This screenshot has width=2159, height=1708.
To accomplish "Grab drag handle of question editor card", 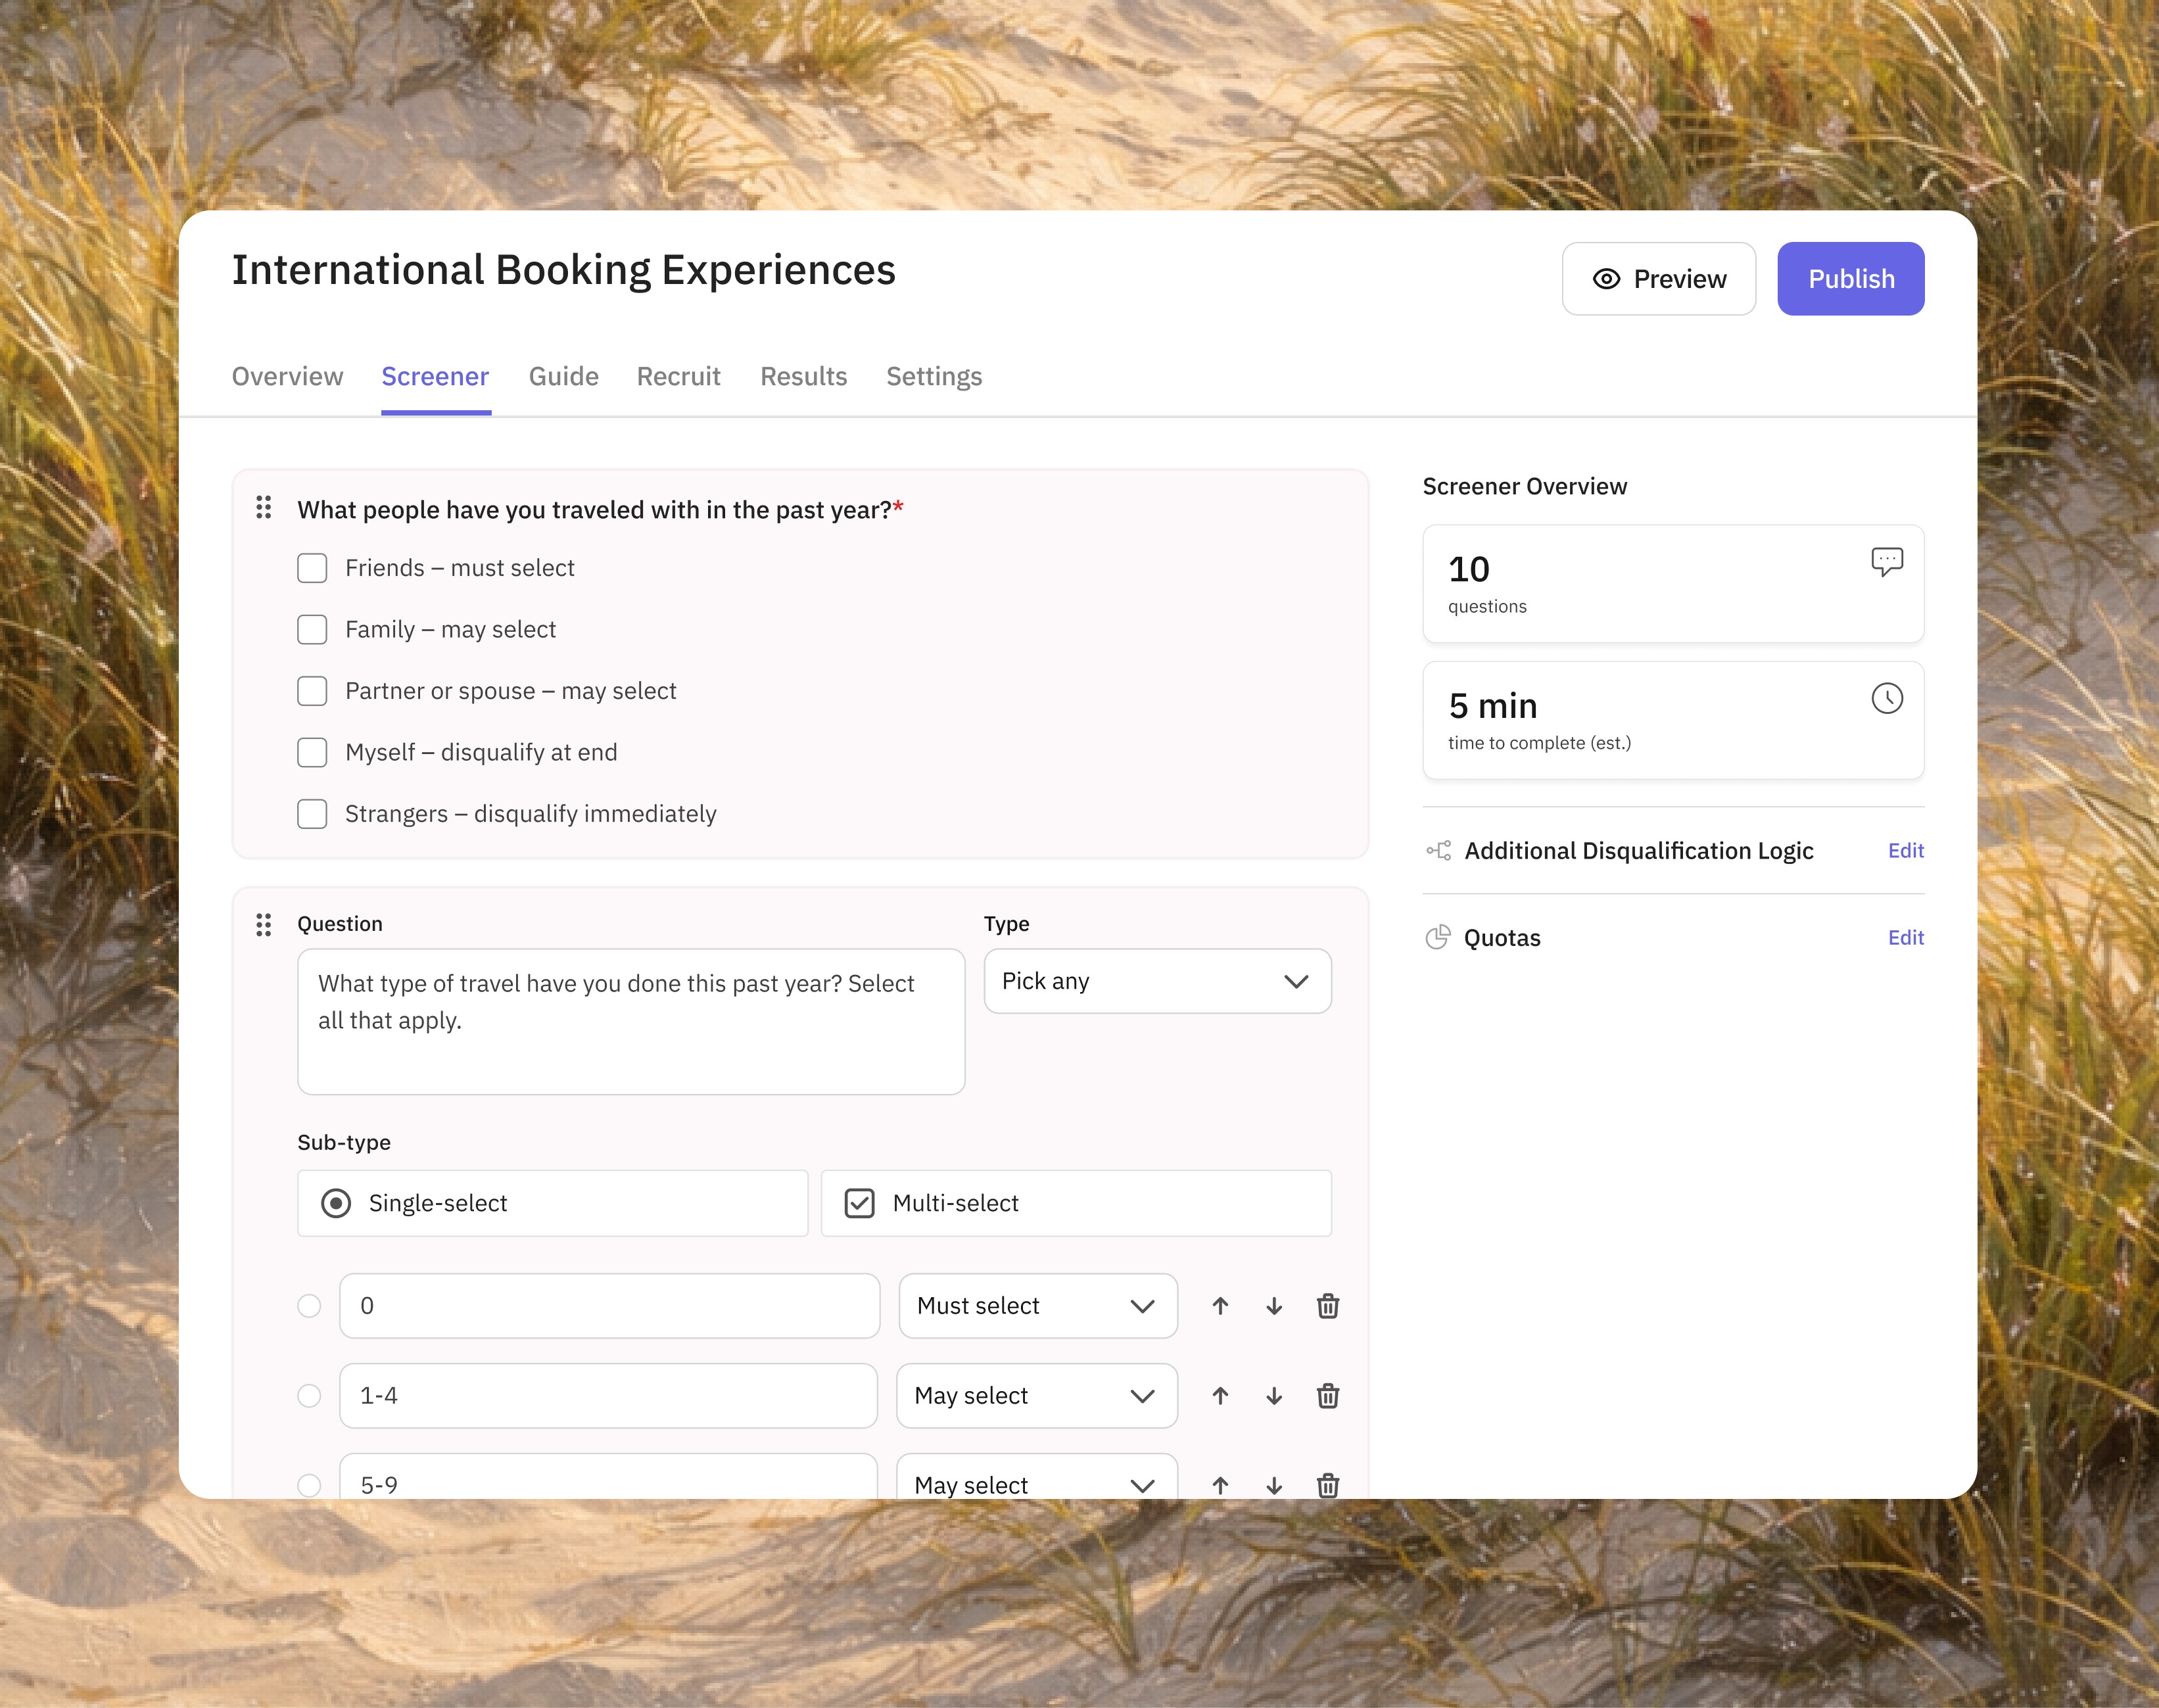I will (x=264, y=924).
